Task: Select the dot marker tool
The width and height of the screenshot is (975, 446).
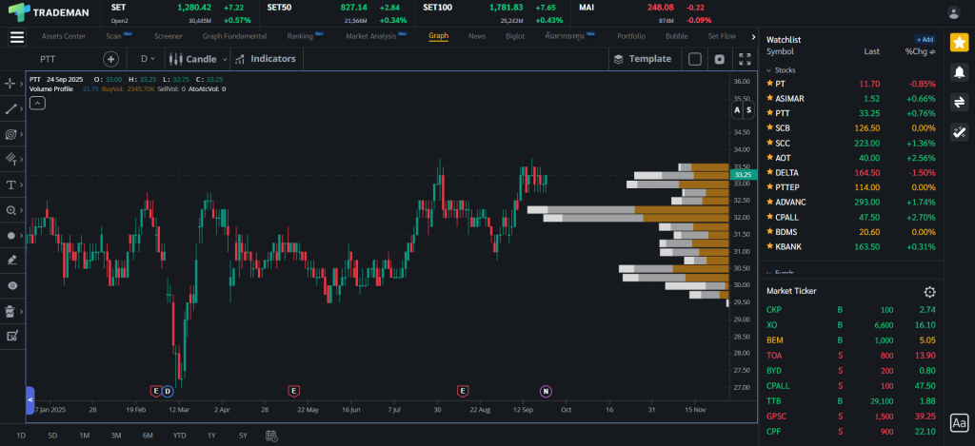Action: click(x=10, y=236)
